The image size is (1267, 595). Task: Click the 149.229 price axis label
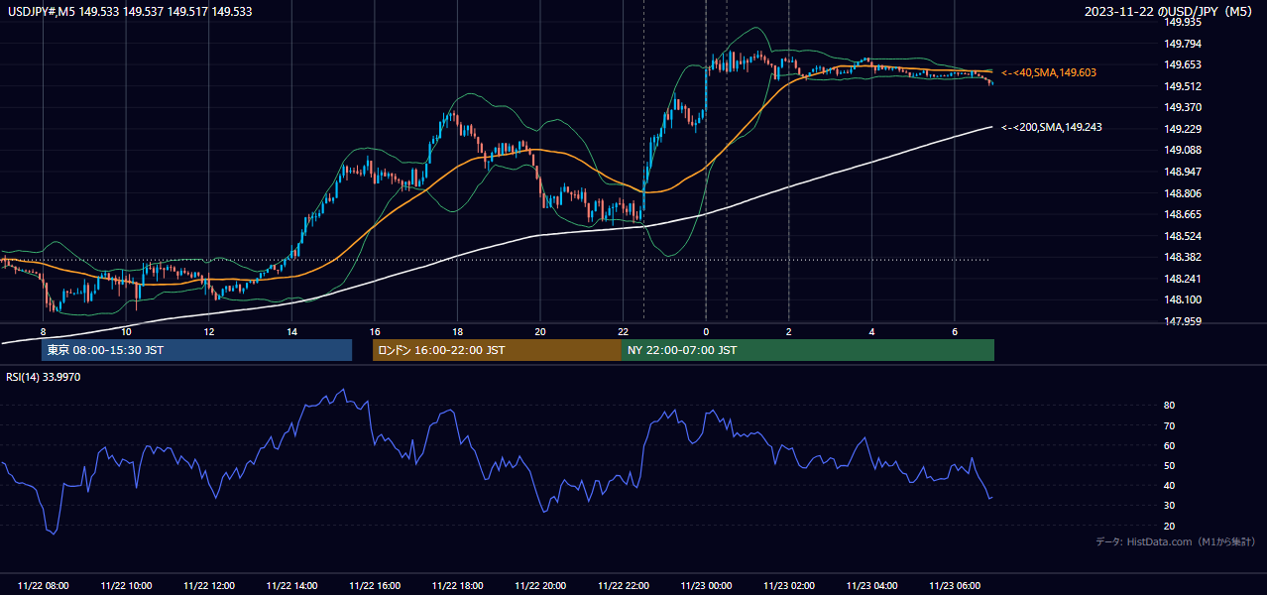click(1184, 129)
